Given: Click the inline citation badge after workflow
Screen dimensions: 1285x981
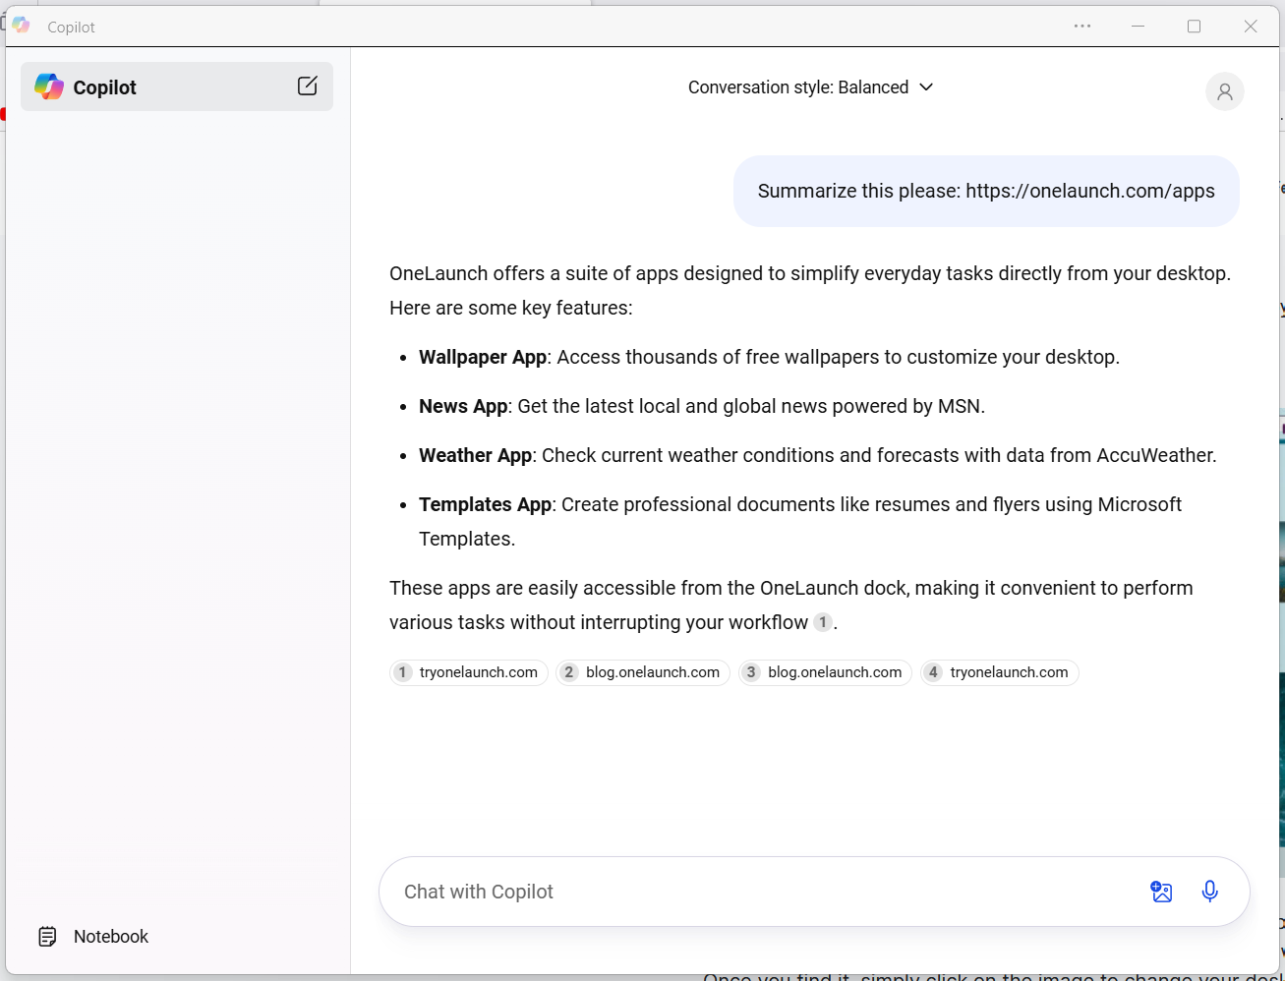Looking at the screenshot, I should pos(822,621).
